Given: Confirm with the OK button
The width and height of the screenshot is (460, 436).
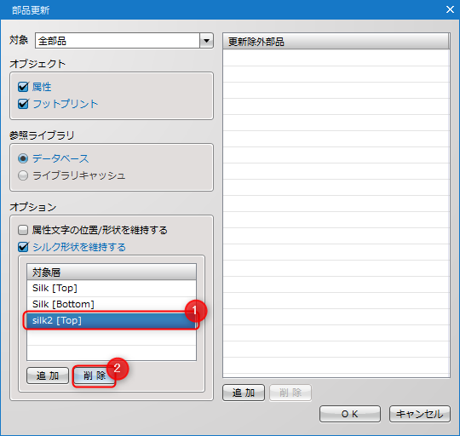Looking at the screenshot, I should [350, 414].
